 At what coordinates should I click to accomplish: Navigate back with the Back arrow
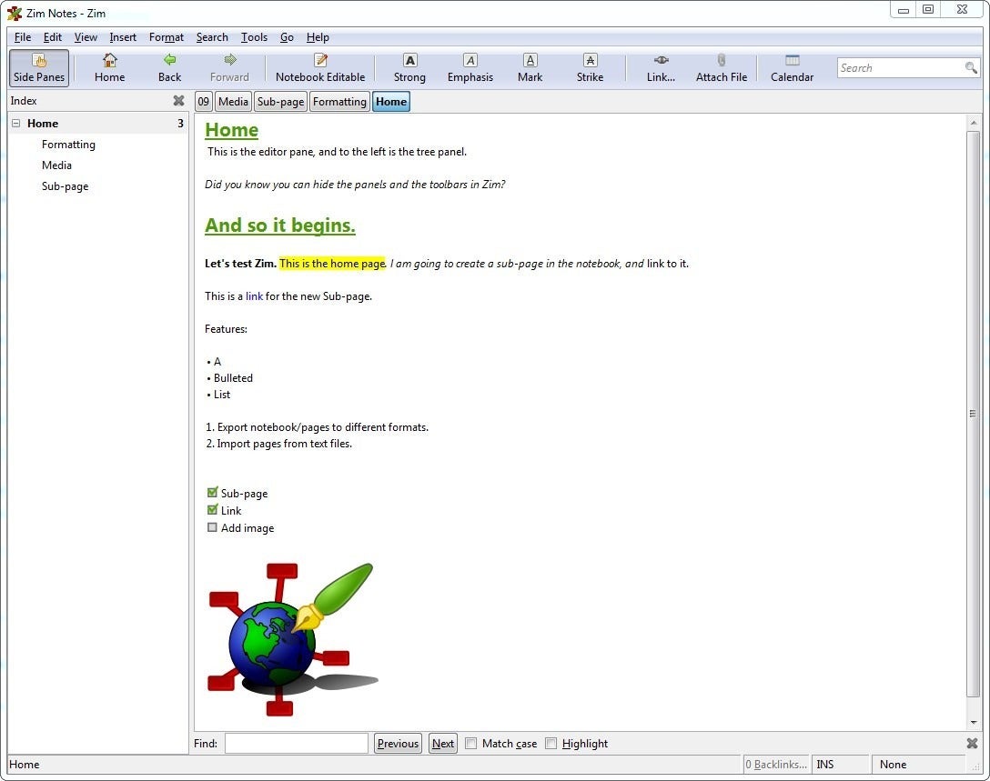tap(169, 68)
